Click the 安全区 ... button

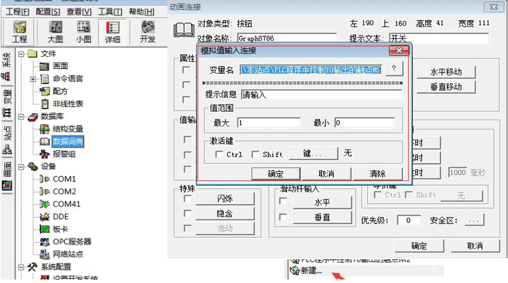(x=475, y=220)
